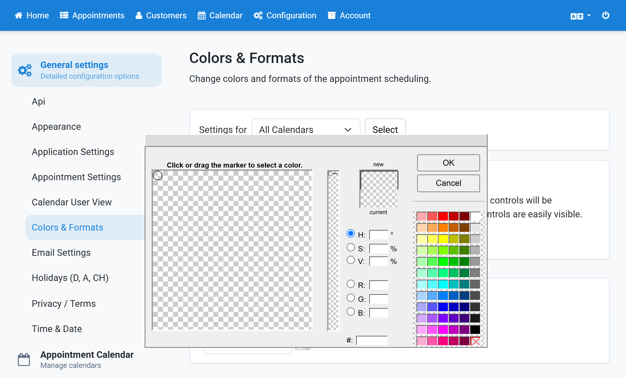Click the Customers person icon

(139, 15)
